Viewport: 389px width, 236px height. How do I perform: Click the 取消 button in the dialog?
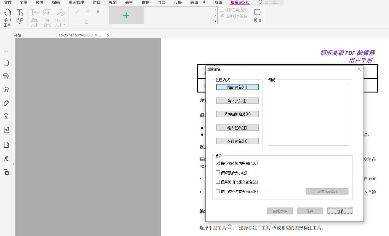point(340,211)
